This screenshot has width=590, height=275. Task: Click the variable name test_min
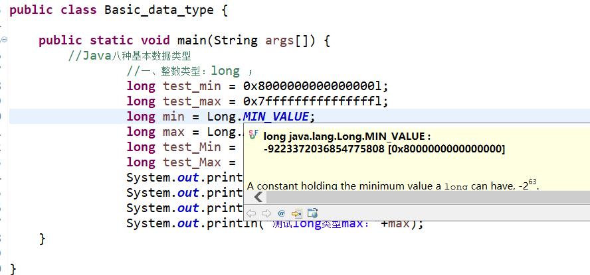tap(192, 86)
